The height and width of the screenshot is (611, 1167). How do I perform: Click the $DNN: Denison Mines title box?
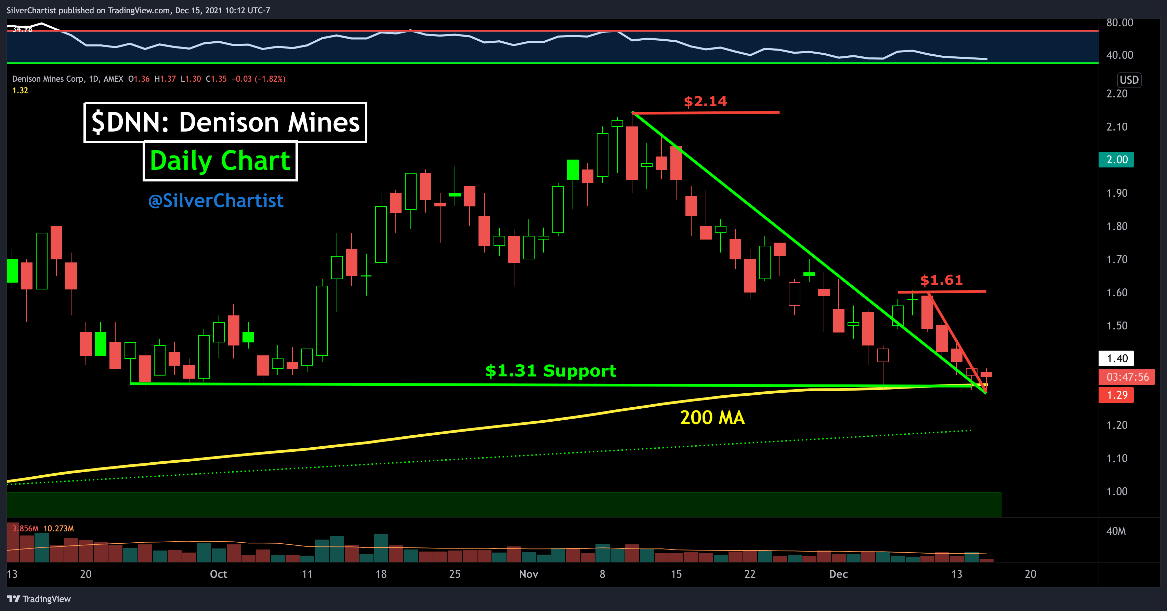pyautogui.click(x=225, y=122)
